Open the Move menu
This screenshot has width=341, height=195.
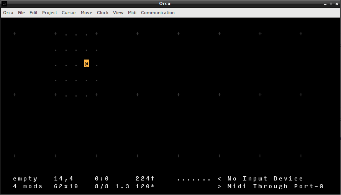tap(87, 13)
